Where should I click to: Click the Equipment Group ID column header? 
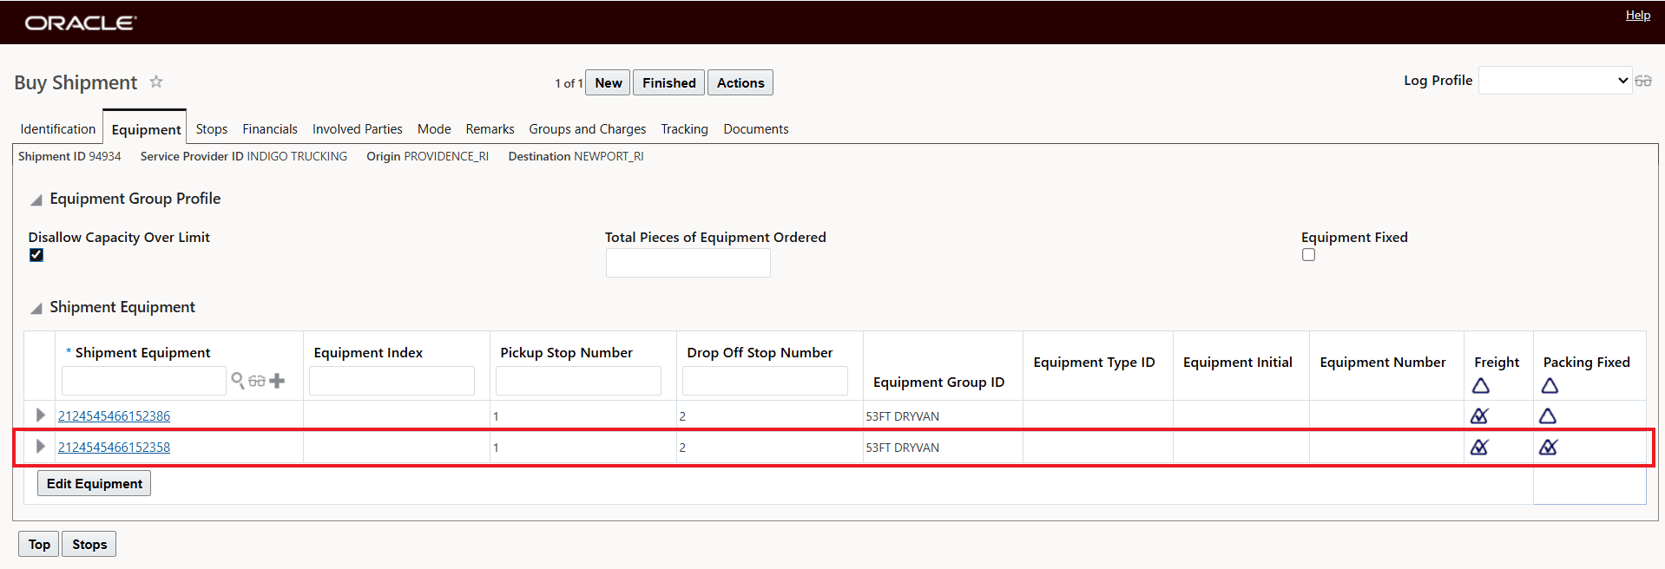938,382
